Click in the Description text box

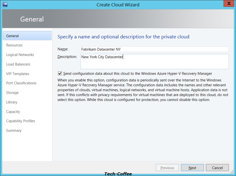point(155,62)
